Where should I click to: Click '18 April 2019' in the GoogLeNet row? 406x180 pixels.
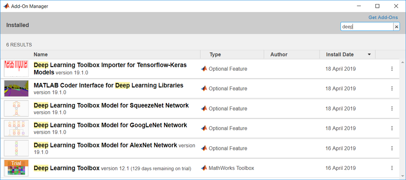tap(341, 128)
